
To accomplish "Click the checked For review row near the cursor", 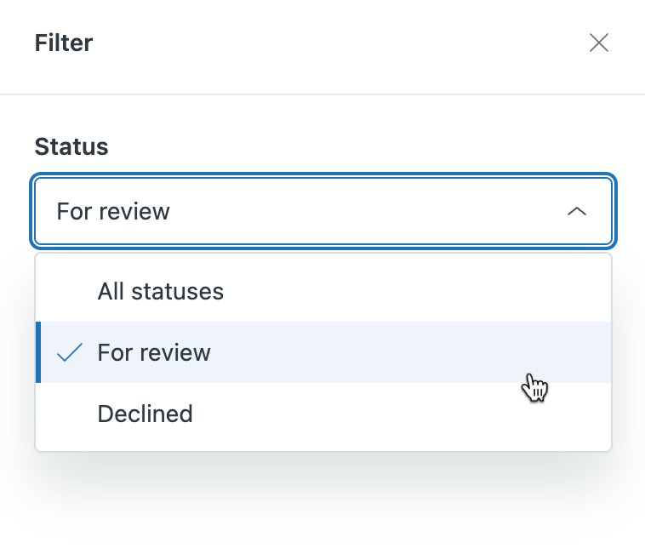I will (323, 352).
